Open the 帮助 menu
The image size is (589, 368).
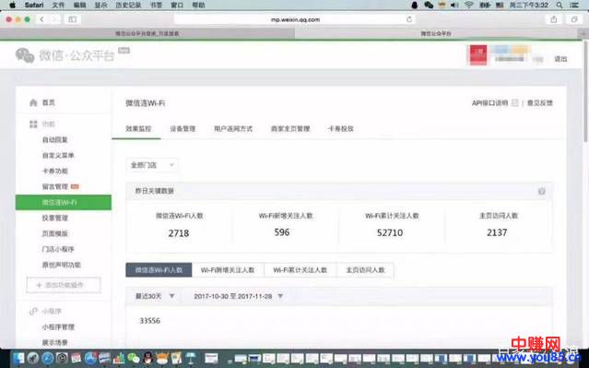click(x=198, y=5)
